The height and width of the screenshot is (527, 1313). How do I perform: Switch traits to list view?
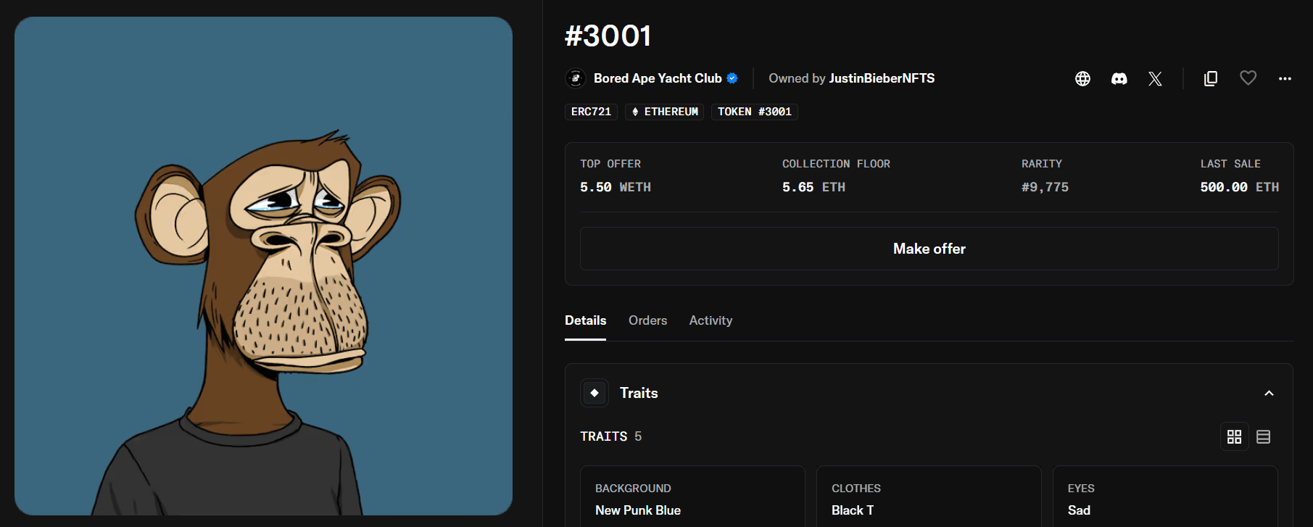point(1264,436)
